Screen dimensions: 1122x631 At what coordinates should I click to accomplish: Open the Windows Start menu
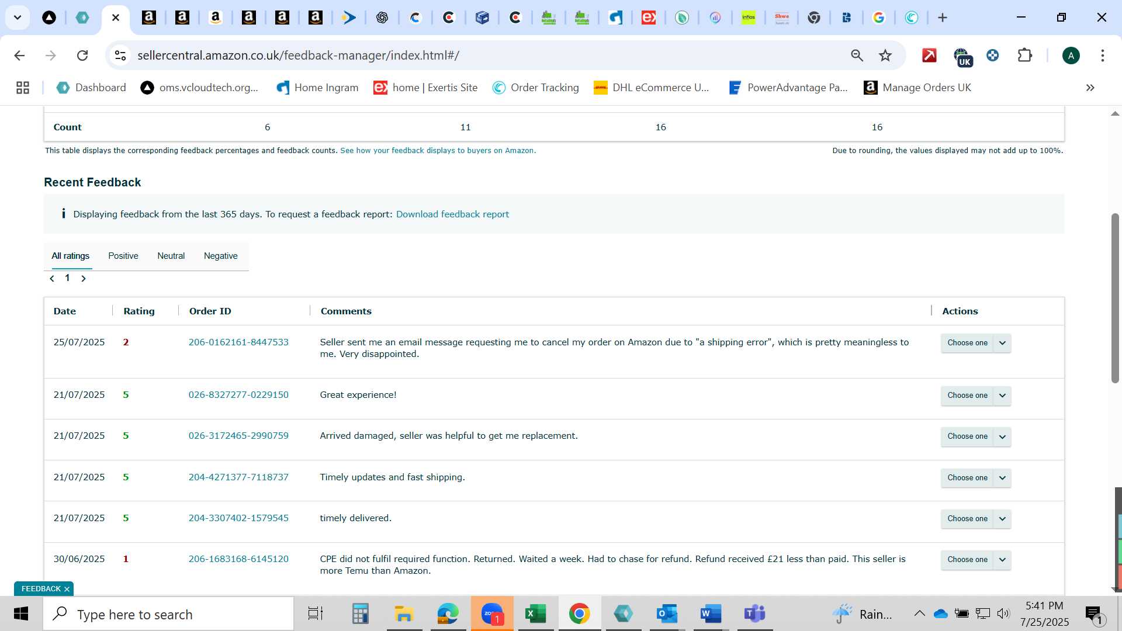point(21,613)
